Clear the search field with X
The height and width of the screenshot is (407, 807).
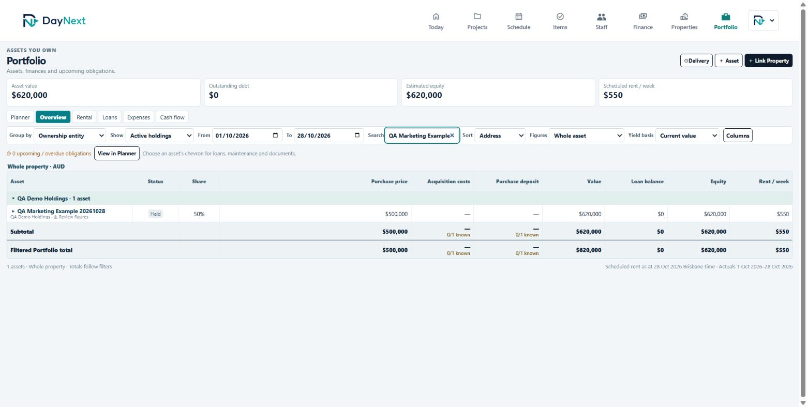coord(452,135)
